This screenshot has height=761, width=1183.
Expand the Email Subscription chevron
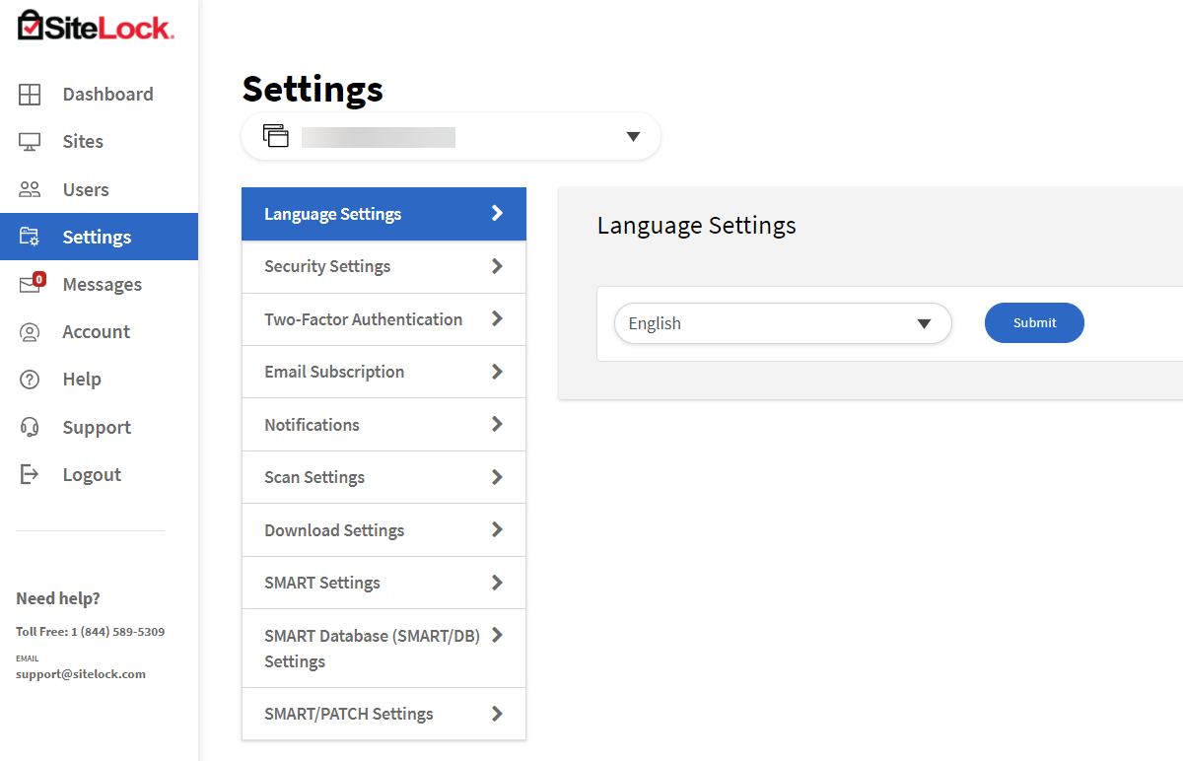497,372
